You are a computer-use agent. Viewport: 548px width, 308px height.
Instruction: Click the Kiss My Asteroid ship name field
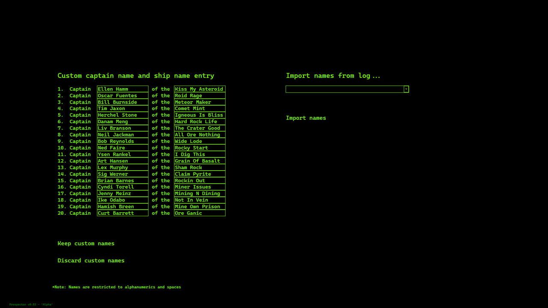(x=199, y=89)
